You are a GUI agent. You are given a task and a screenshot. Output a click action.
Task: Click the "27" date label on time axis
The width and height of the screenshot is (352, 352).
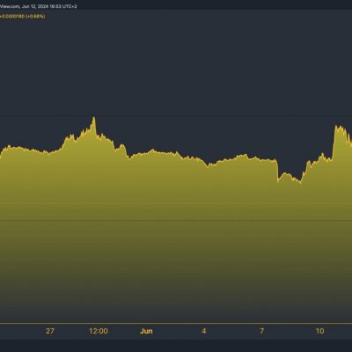click(x=50, y=331)
